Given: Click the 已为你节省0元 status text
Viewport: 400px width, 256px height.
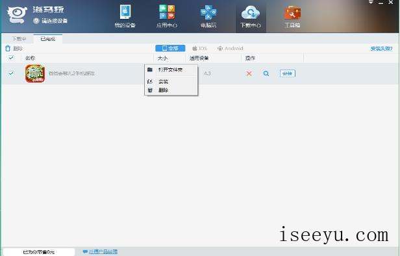Looking at the screenshot, I should coord(39,252).
